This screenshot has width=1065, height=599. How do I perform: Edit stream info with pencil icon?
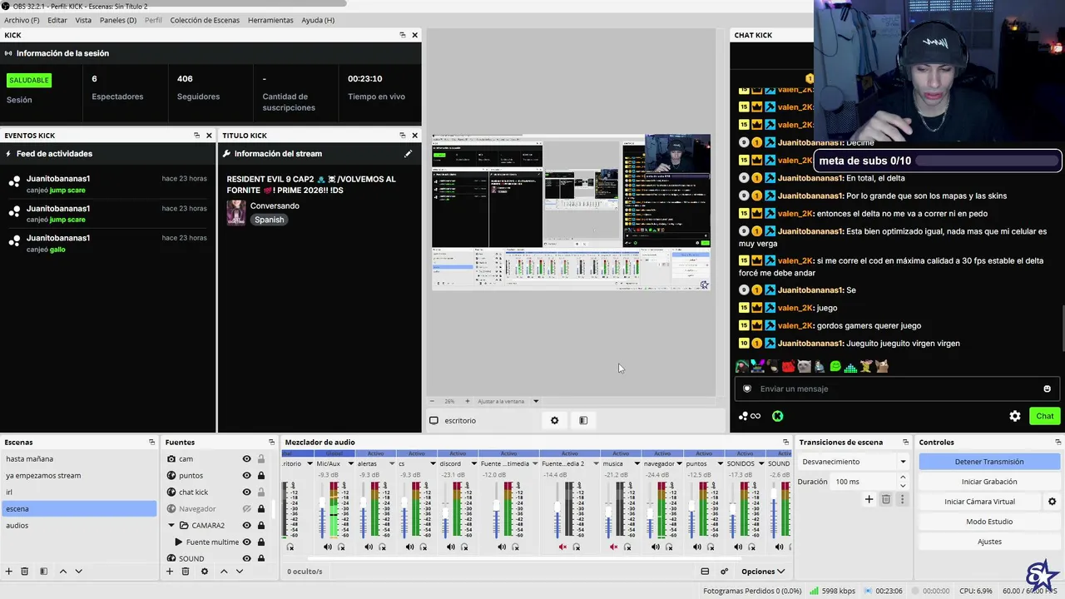pyautogui.click(x=408, y=154)
